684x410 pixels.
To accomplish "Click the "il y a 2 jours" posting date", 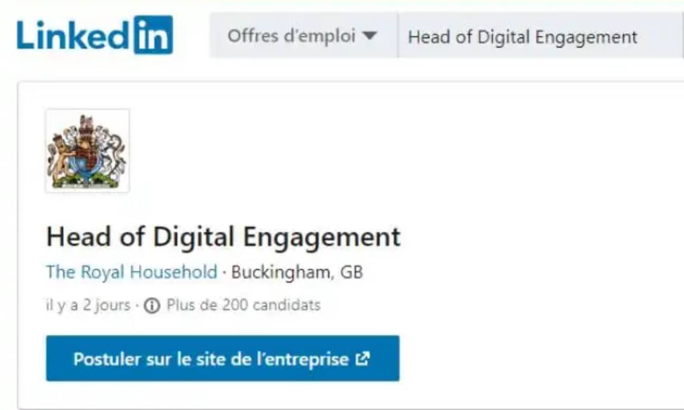I will click(88, 305).
